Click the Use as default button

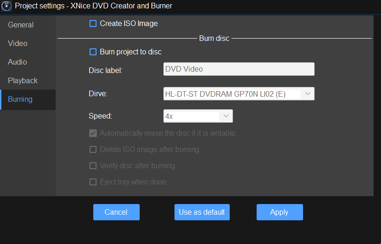[202, 212]
